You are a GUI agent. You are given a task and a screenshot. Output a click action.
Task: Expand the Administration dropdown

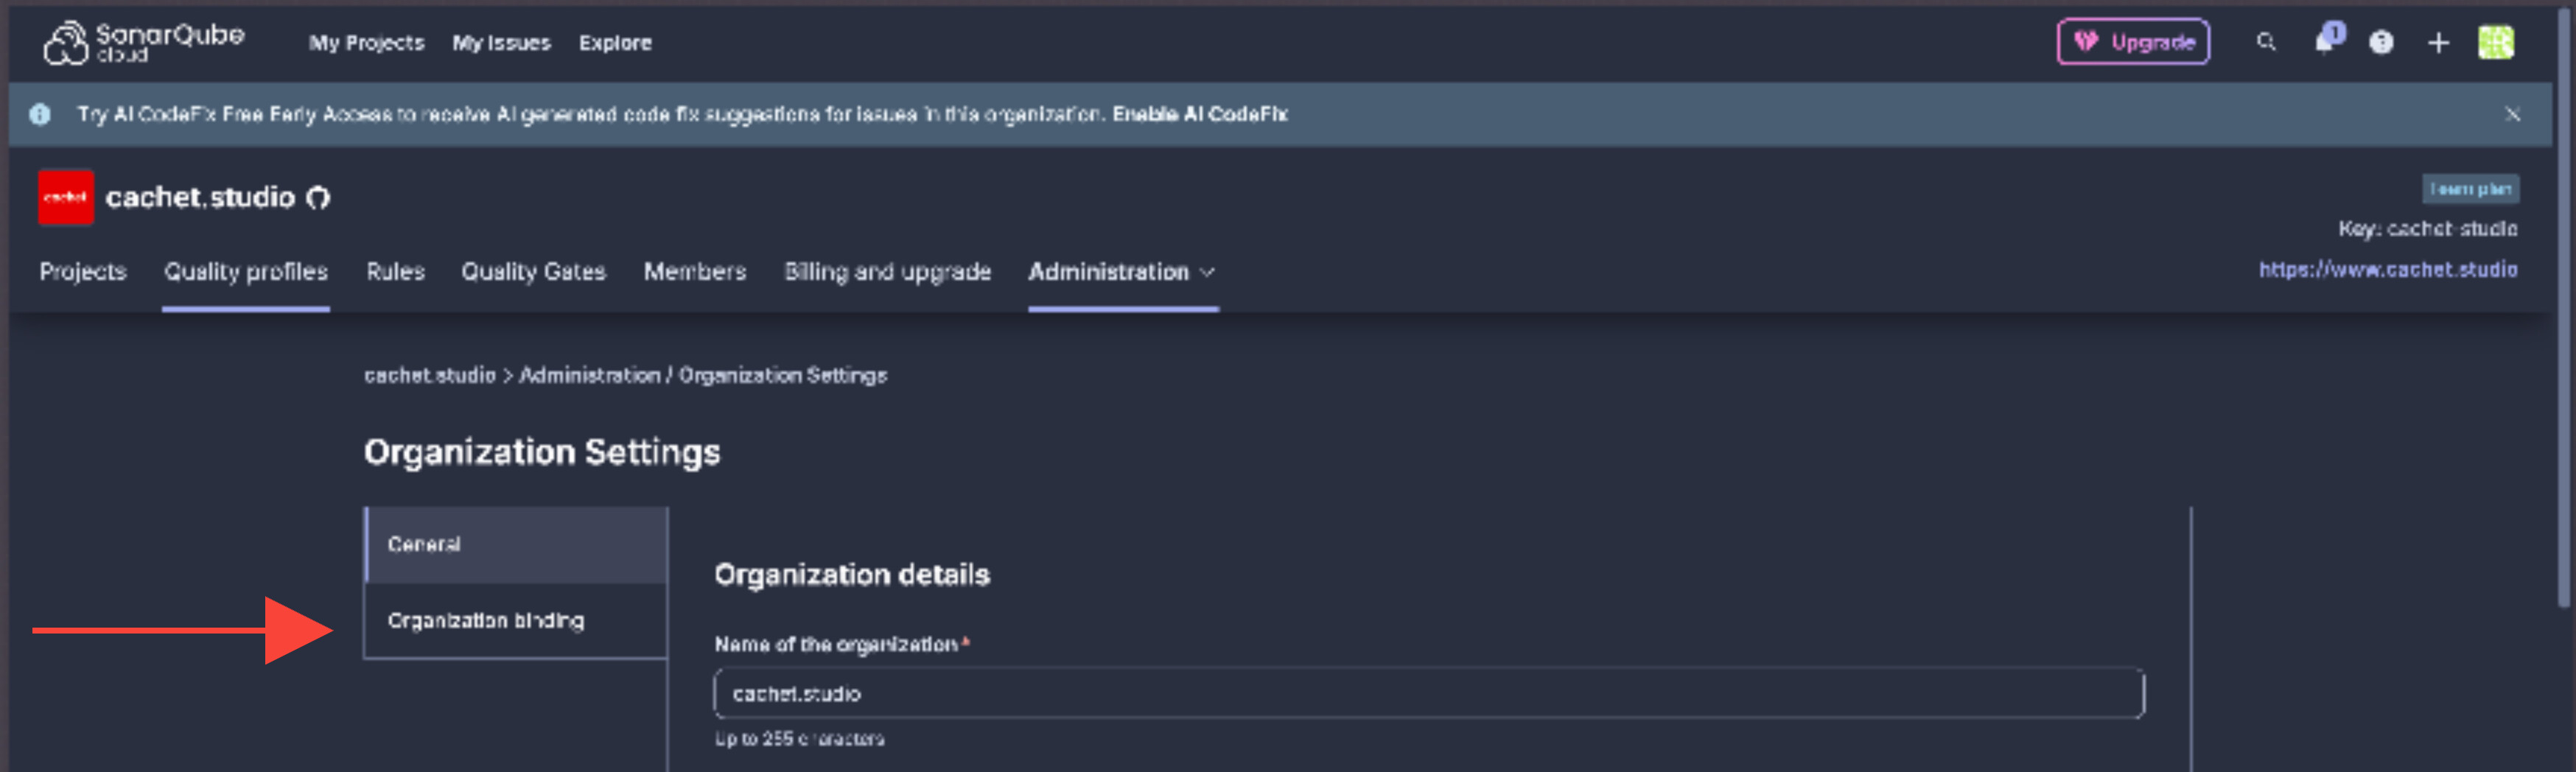(1122, 272)
